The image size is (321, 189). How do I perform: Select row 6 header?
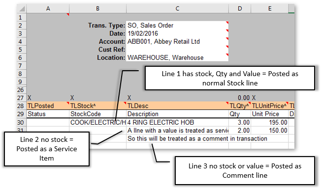(22, 57)
